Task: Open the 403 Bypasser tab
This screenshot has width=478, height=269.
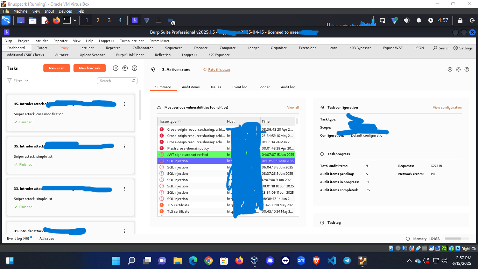Action: (x=360, y=48)
